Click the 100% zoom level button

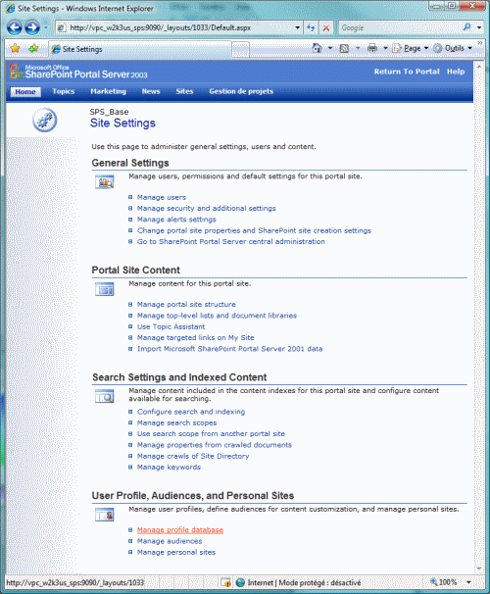tap(443, 582)
